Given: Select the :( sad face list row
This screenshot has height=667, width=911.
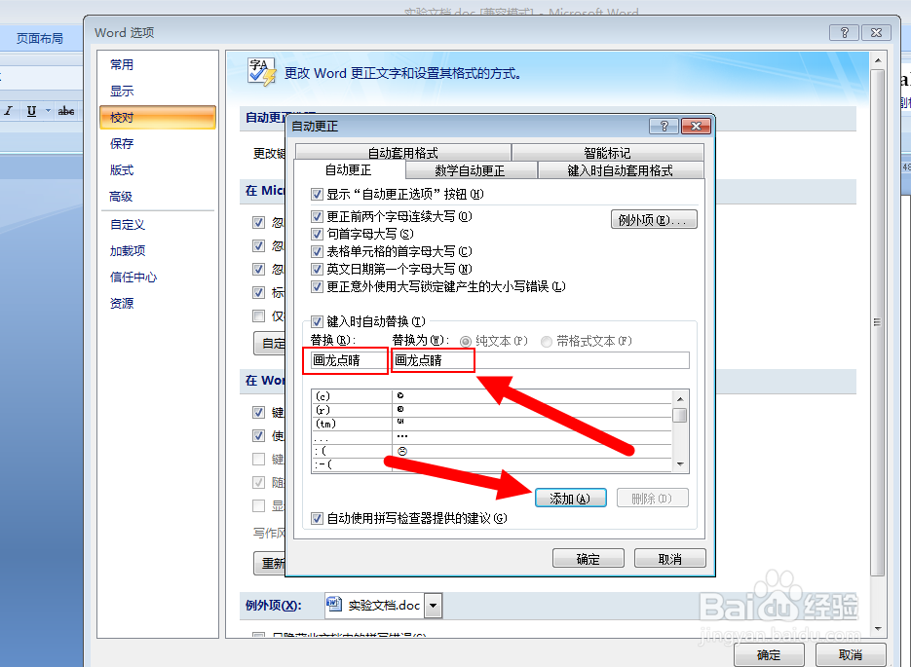Looking at the screenshot, I should click(x=491, y=451).
